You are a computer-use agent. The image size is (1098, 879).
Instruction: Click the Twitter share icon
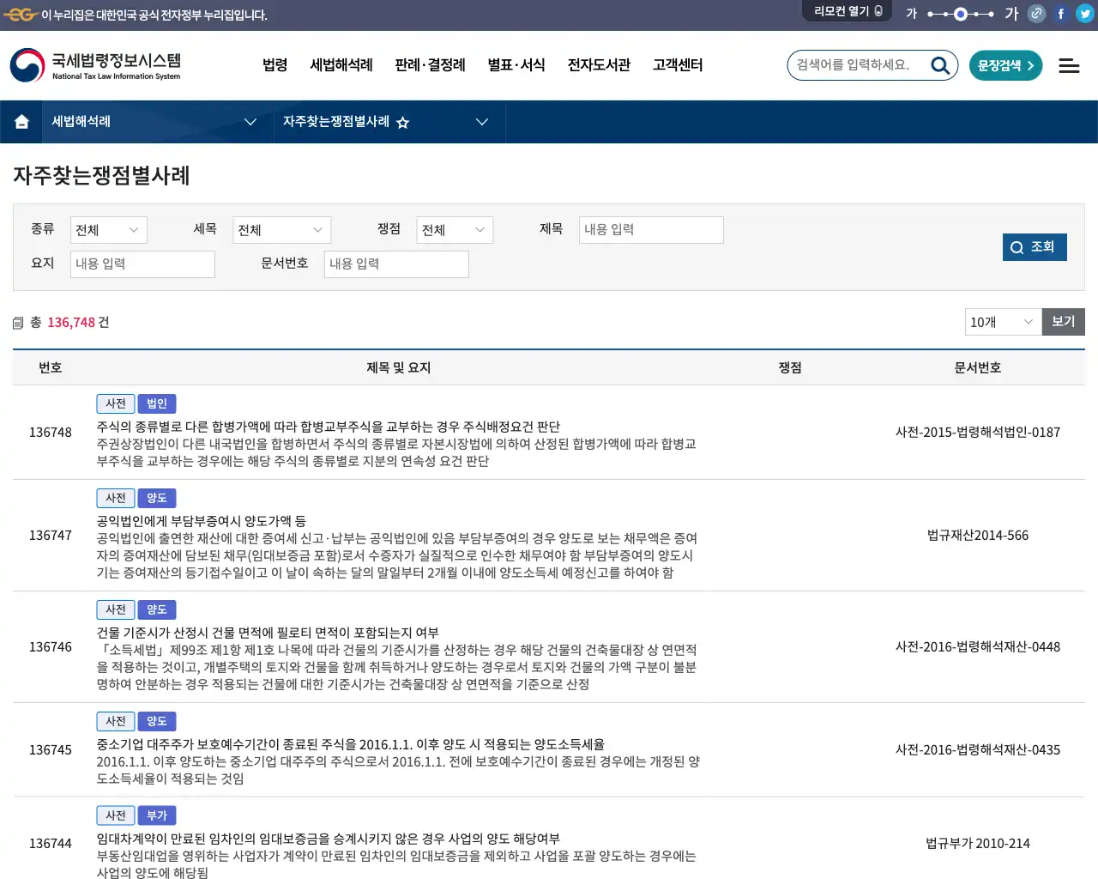coord(1085,14)
